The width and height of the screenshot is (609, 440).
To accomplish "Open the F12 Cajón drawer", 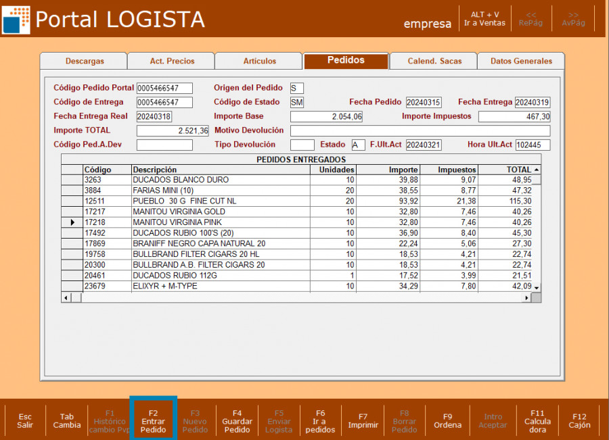I will [579, 420].
